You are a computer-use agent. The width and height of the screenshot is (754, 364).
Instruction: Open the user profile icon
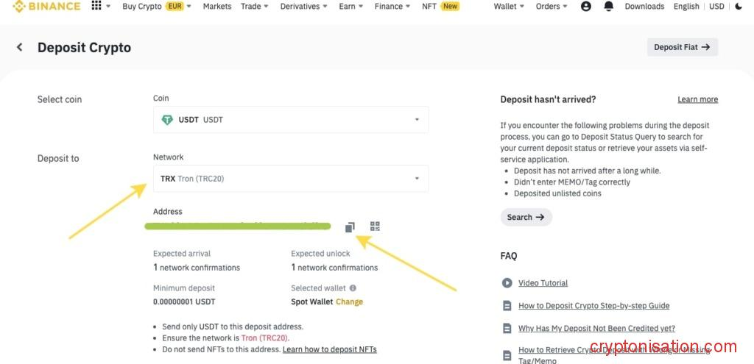point(586,7)
